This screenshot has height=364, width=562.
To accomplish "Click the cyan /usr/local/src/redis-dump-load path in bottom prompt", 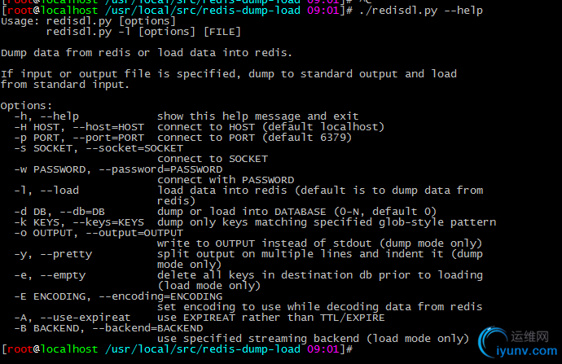I will click(203, 349).
